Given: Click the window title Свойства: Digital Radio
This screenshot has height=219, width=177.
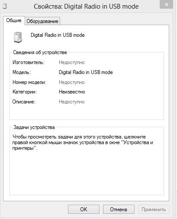Looking at the screenshot, I should [x=86, y=6].
